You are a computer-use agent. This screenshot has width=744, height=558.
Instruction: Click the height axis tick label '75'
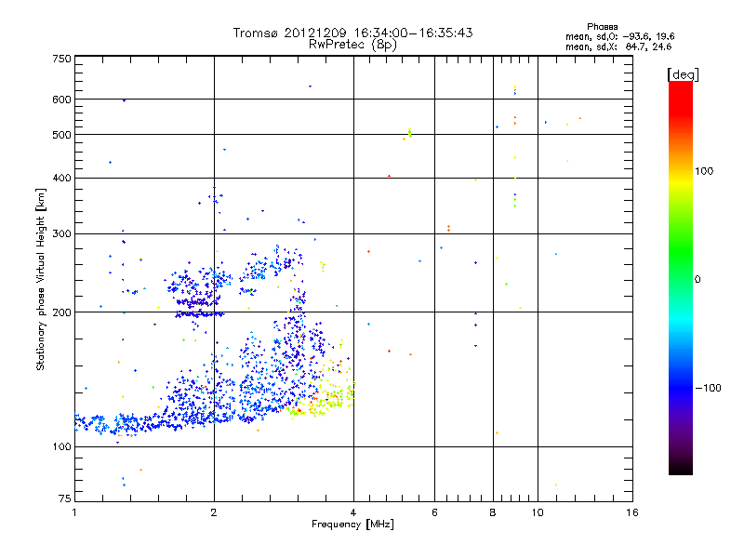click(x=65, y=498)
